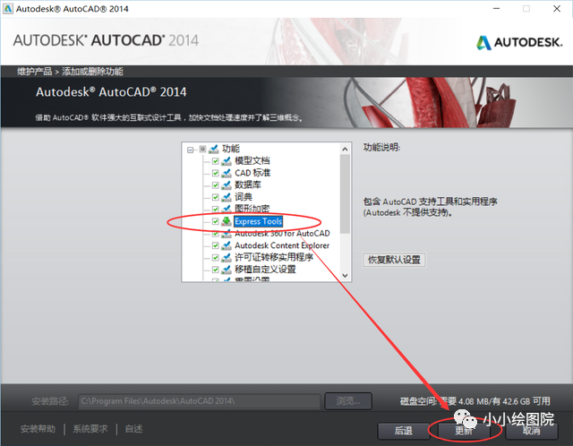The width and height of the screenshot is (573, 446).
Task: Open the 安装帮助 link
Action: point(38,429)
